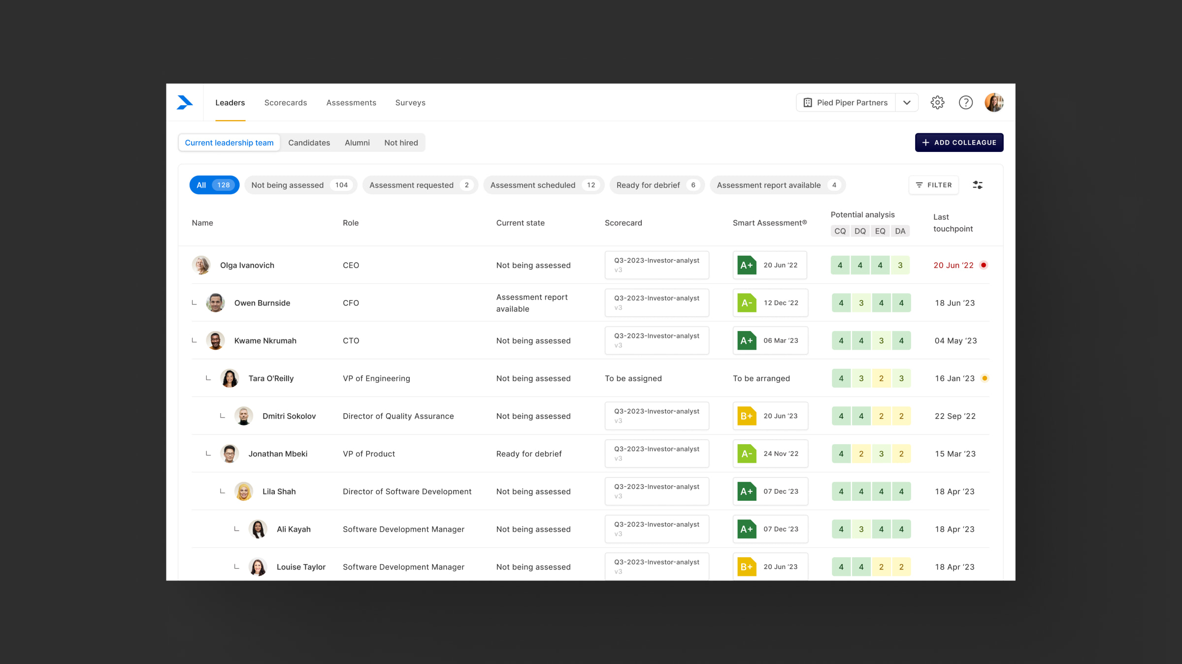Open Owen Burnside's A- assessment badge

click(747, 303)
